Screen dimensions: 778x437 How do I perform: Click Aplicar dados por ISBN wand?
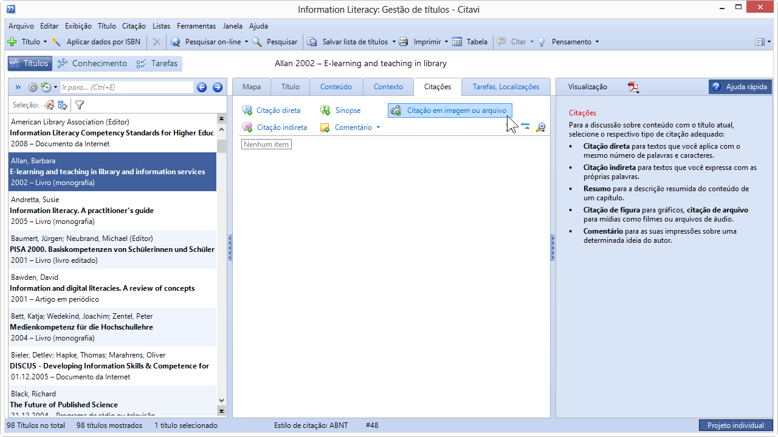pos(56,42)
